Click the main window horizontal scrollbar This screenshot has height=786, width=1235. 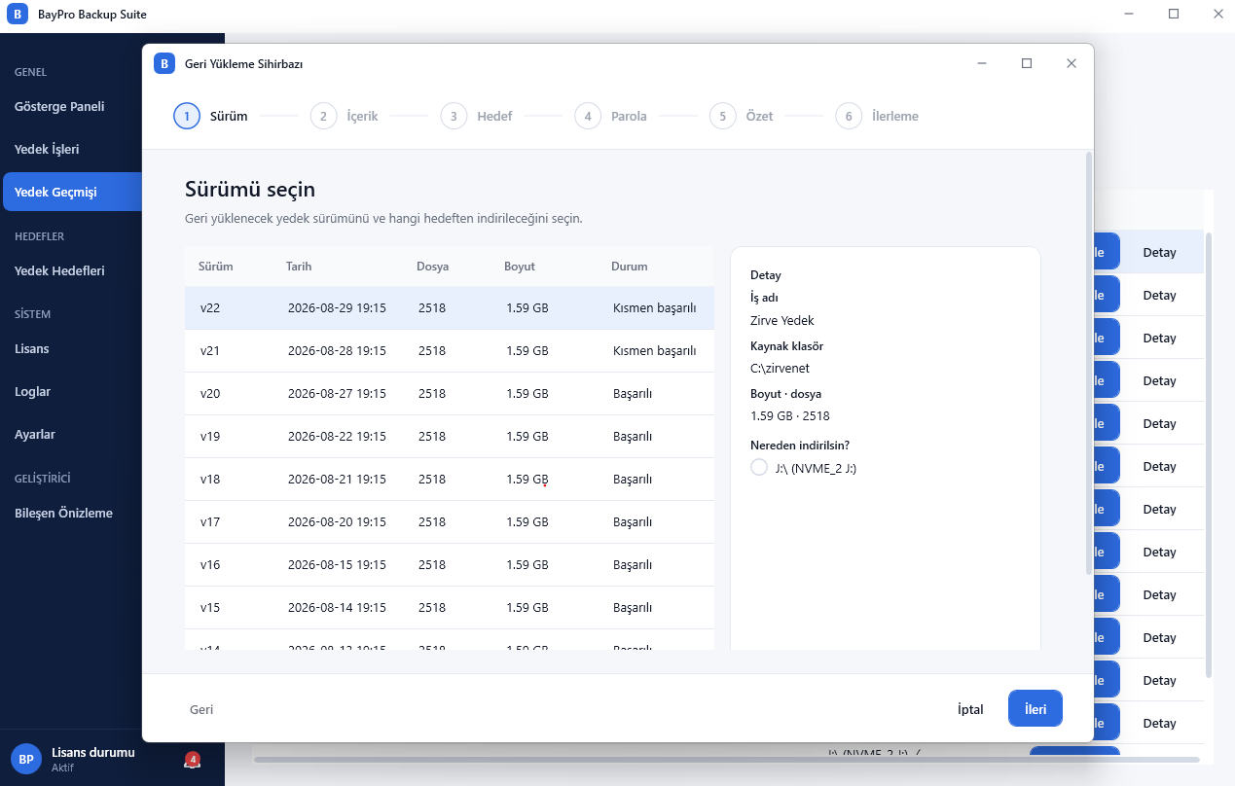728,759
